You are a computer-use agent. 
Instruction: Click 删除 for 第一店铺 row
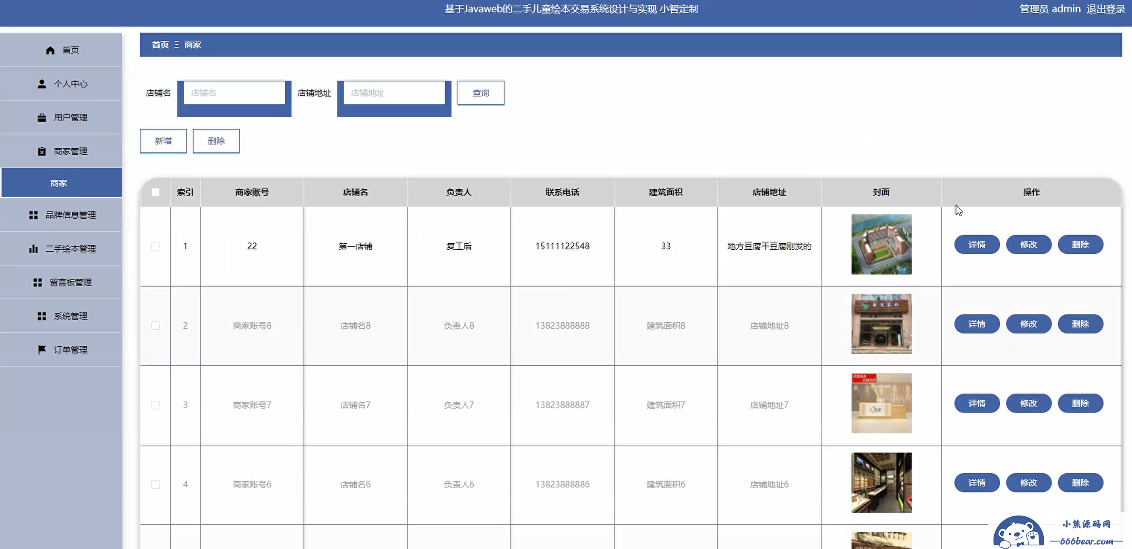(1080, 244)
